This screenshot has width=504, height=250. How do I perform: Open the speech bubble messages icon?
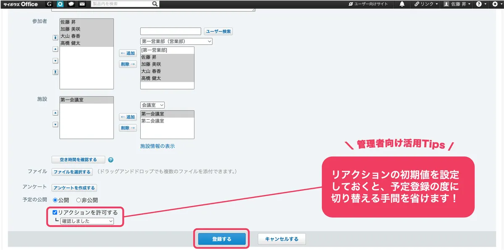[x=71, y=4]
